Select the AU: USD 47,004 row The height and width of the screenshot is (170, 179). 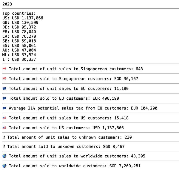pos(19,50)
